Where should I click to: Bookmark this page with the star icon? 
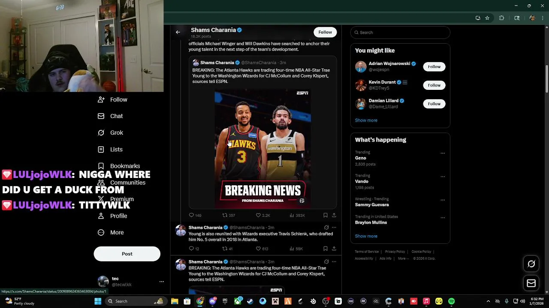point(487,18)
